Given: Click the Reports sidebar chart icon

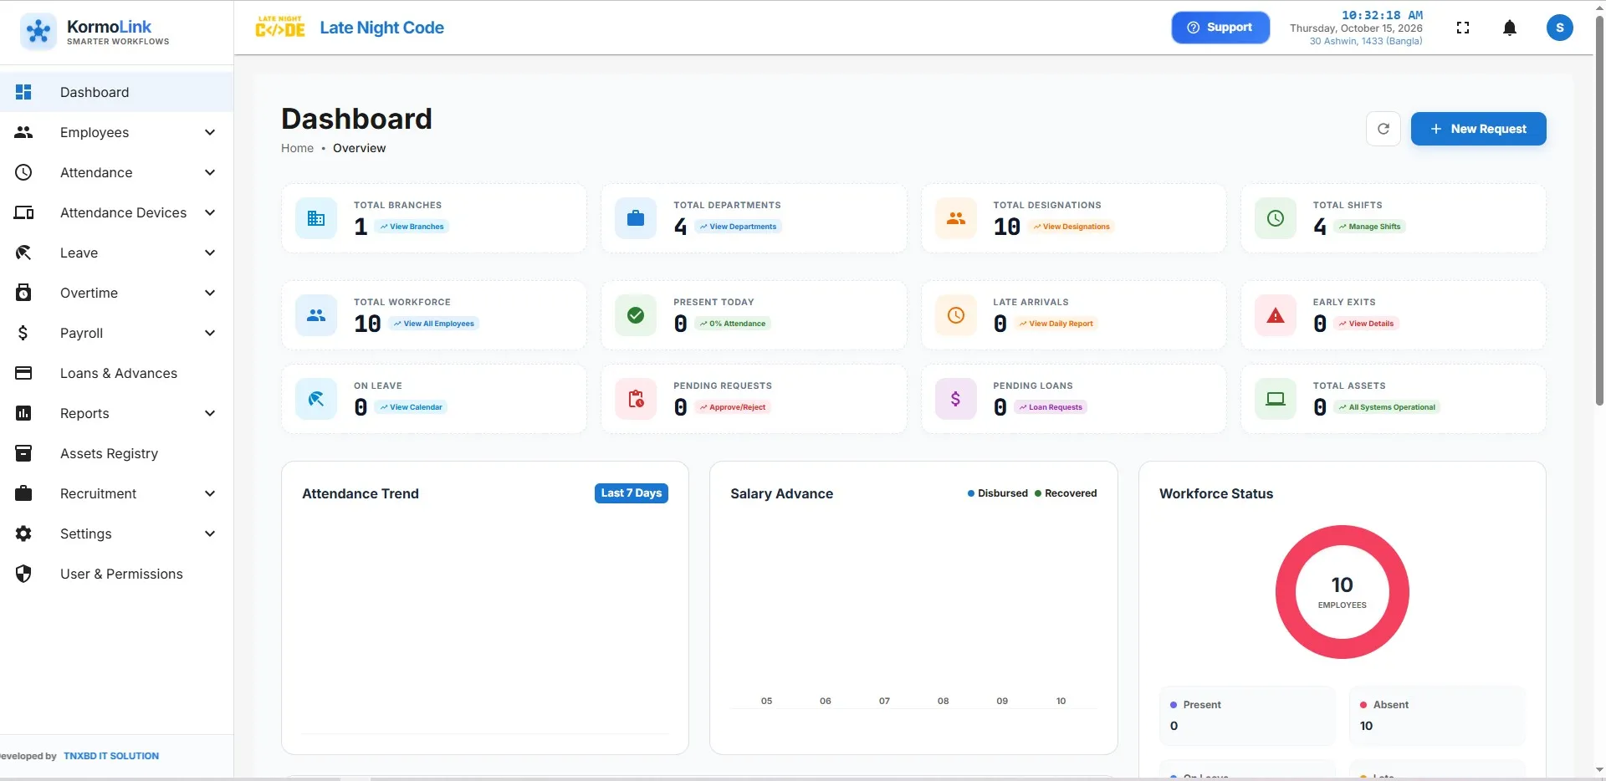Looking at the screenshot, I should pos(23,413).
